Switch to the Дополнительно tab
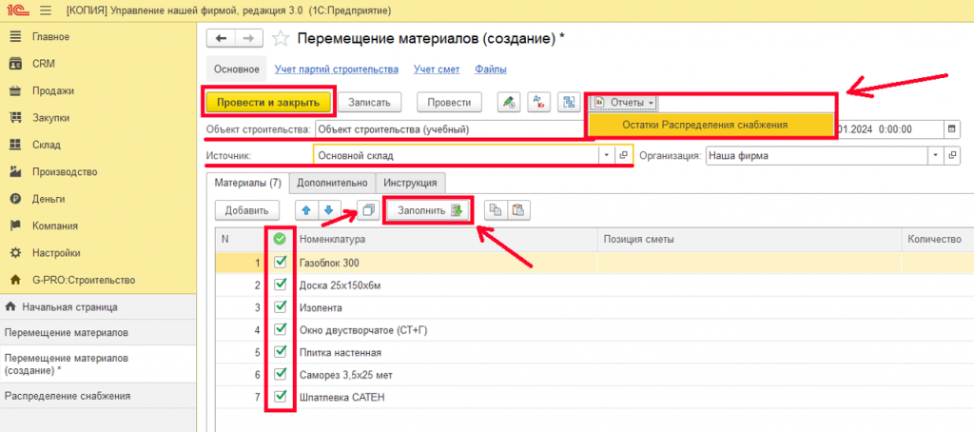974x432 pixels. (332, 182)
